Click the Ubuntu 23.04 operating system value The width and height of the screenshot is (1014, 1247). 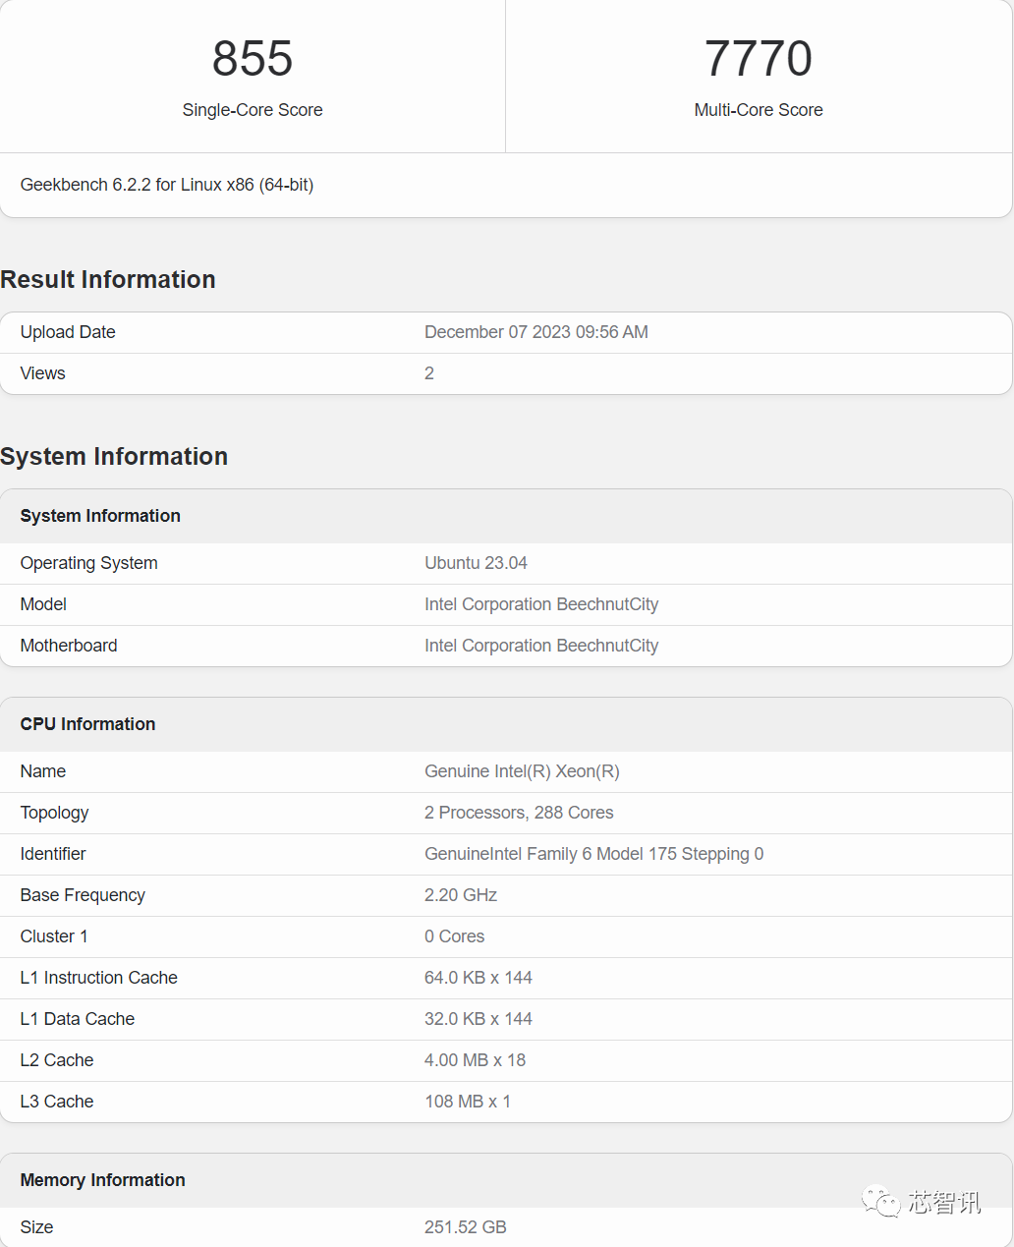(x=476, y=563)
